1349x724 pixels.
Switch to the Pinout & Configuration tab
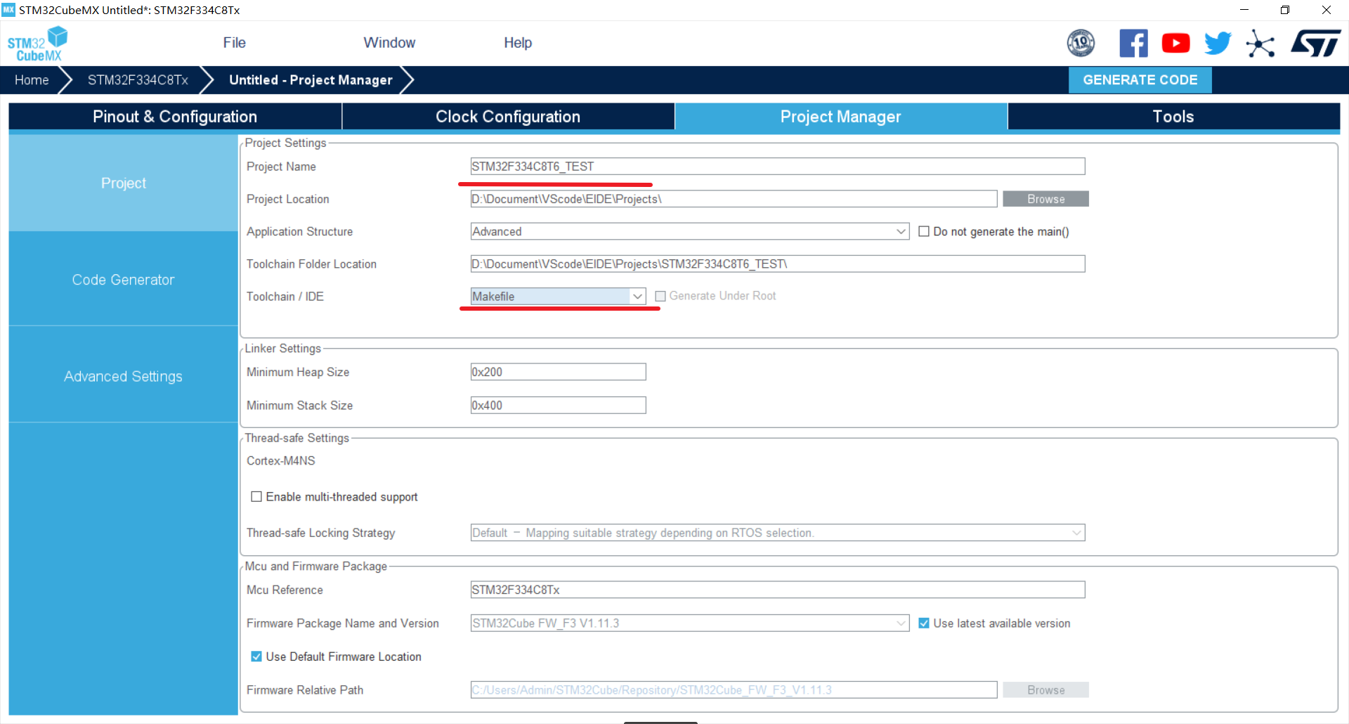coord(175,117)
